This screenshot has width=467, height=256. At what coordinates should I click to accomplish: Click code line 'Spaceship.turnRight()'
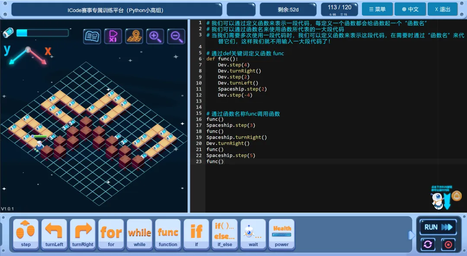(237, 137)
